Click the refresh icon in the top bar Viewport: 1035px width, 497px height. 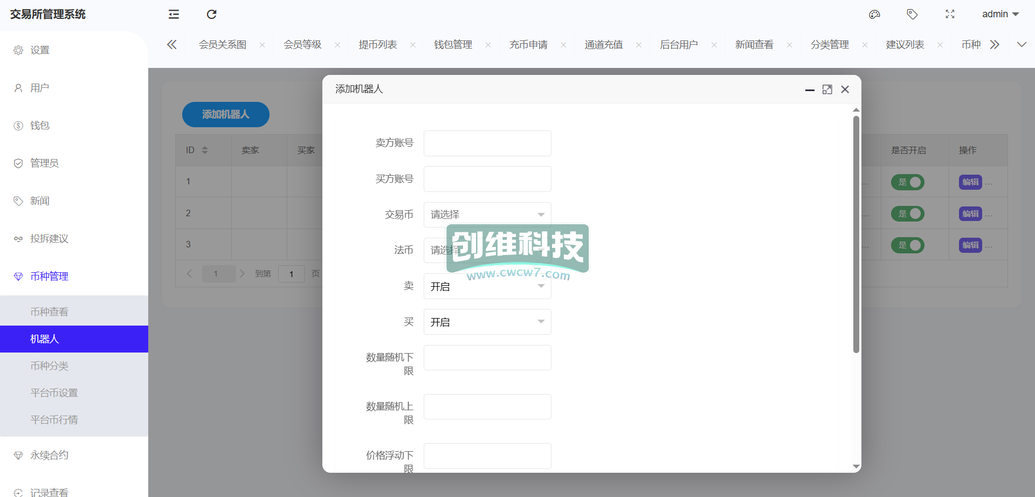point(211,15)
